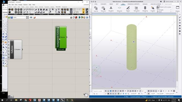Open the ANALYSIS & DESIGN ribbon tab
This screenshot has width=182, height=102.
[x=156, y=4]
